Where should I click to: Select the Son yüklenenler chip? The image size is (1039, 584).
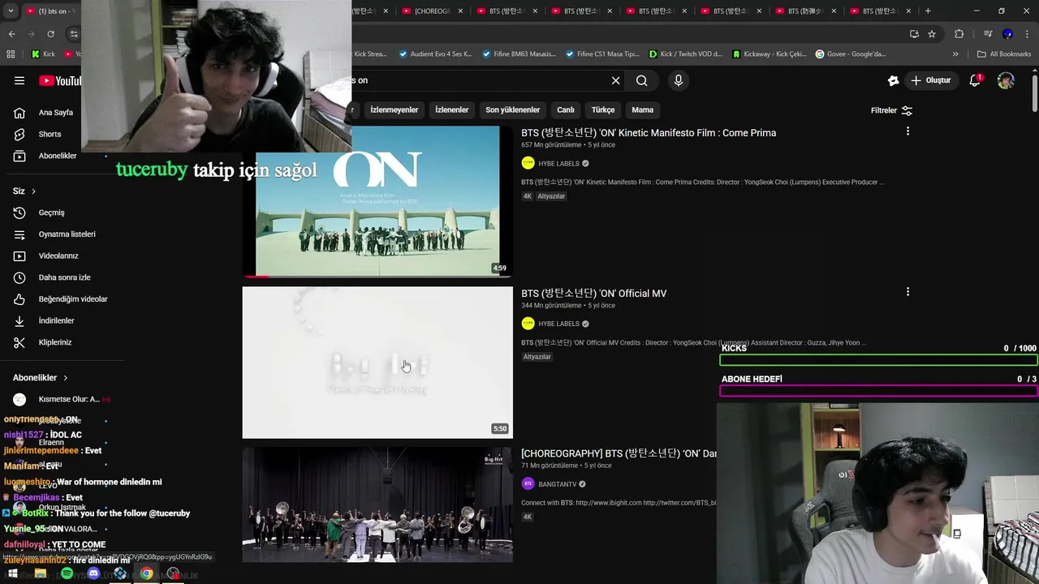513,110
